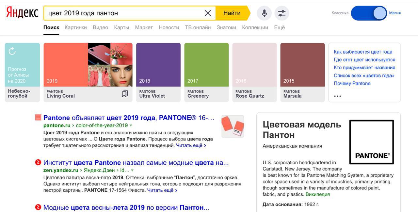Screen dimensions: 418x212
Task: Open the bridesmaids in coral dresses thumbnail
Action: [x=99, y=75]
